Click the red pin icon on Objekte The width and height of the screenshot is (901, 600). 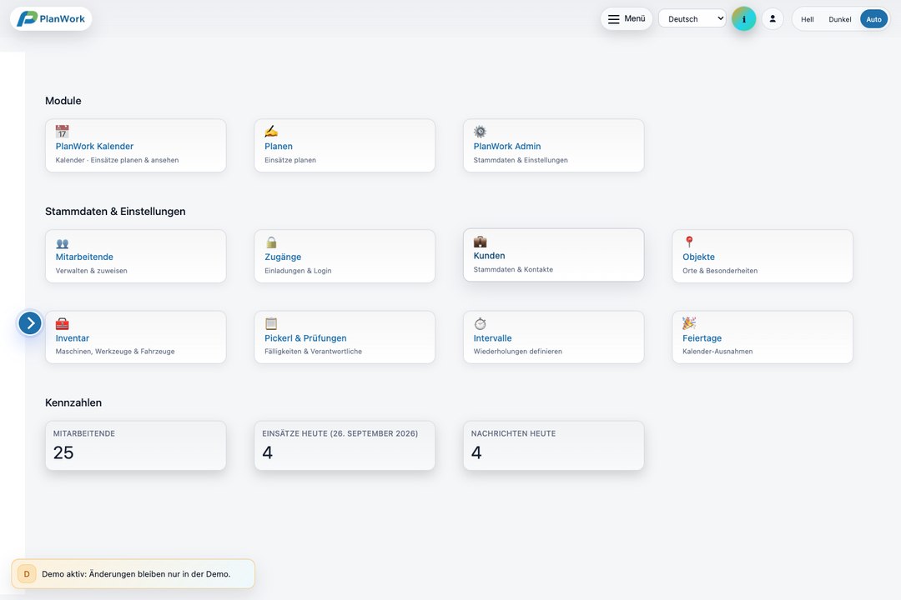click(689, 242)
